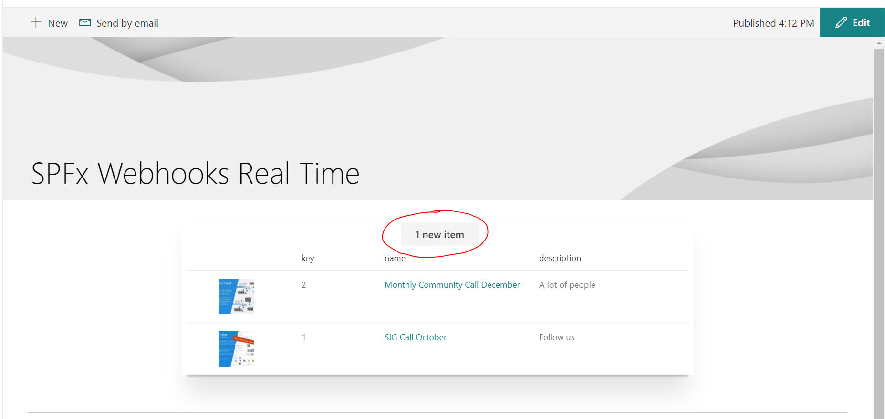Click the Monthly Community Call thumbnail image
Viewport: 885px width, 419px height.
(236, 296)
